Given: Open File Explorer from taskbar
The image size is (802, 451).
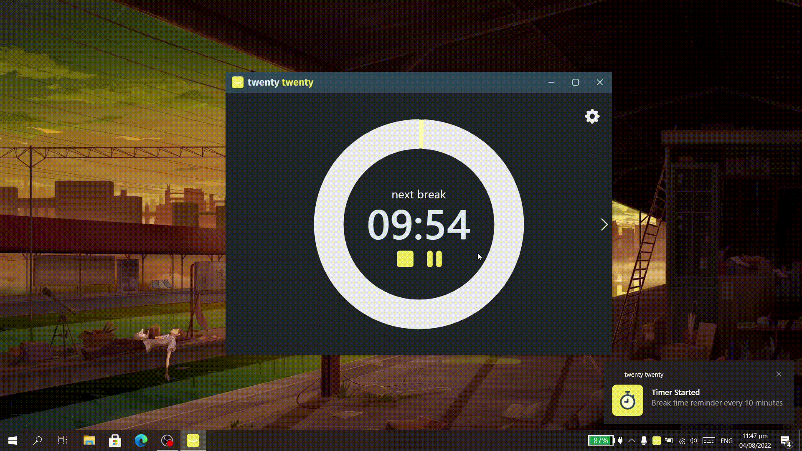Looking at the screenshot, I should [x=89, y=440].
